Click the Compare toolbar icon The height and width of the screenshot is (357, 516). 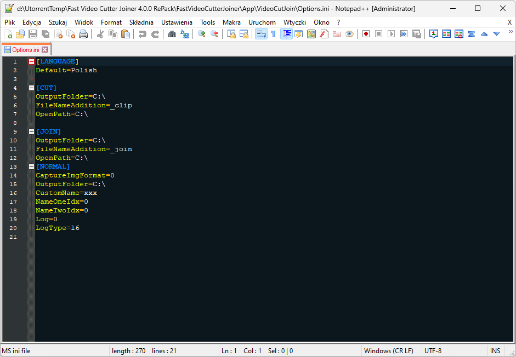(446, 34)
